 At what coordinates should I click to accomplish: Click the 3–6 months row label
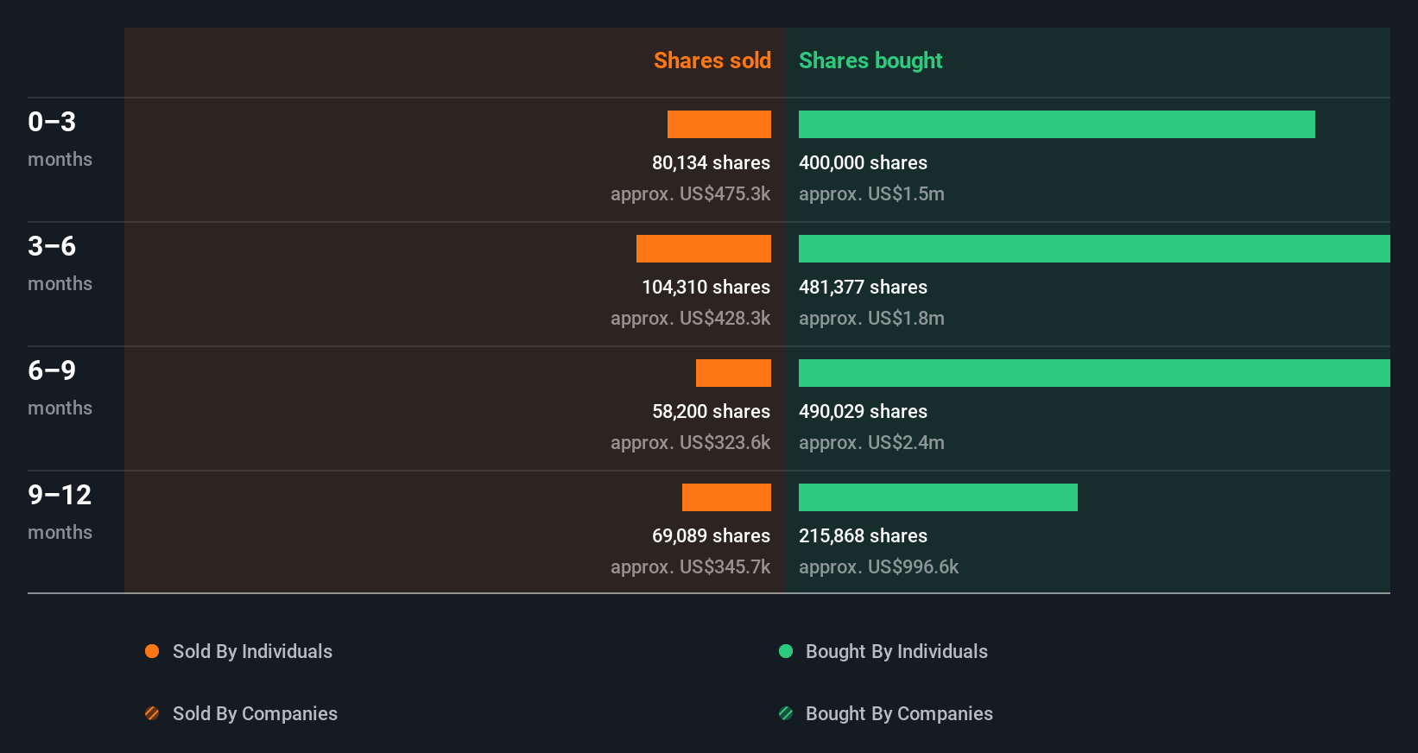coord(60,263)
